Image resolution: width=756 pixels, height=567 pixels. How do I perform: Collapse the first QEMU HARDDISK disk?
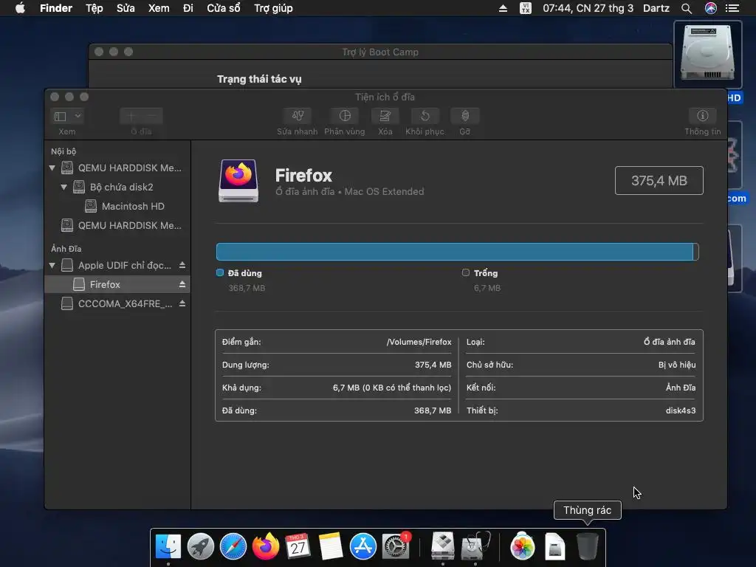[x=52, y=168]
